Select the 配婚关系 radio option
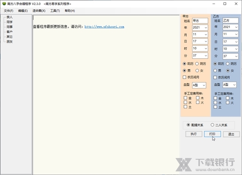Screen dimensions: 242x175 tap(188, 125)
